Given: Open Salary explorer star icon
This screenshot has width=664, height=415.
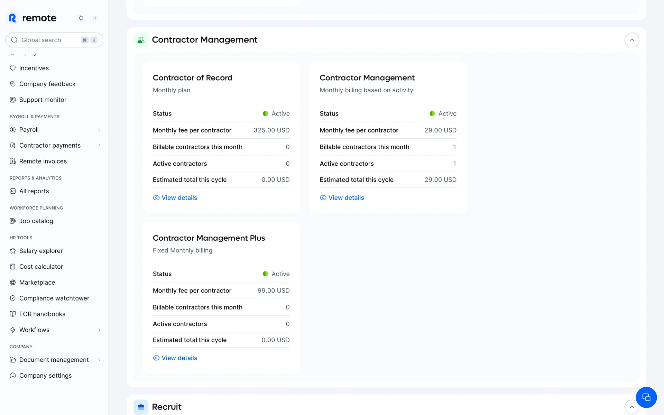Looking at the screenshot, I should 13,251.
